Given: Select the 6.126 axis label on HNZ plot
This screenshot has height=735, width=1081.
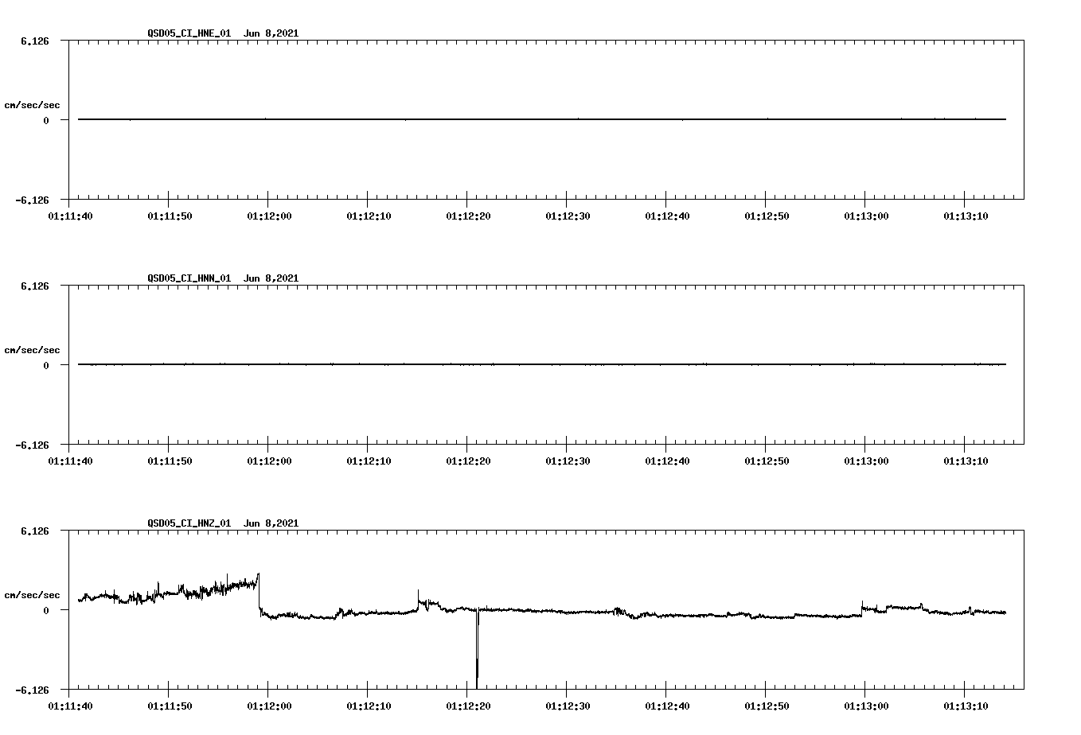Looking at the screenshot, I should pos(35,531).
